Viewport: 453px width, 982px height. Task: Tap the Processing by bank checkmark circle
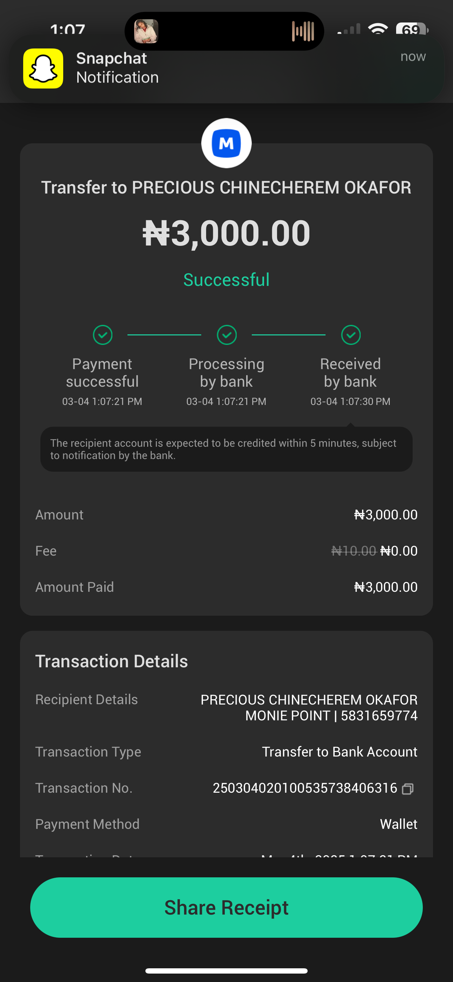click(x=227, y=335)
